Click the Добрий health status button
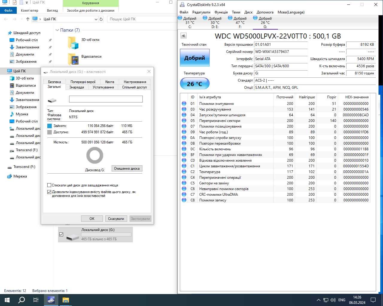Screen dimensions: 383x306 tap(195, 57)
